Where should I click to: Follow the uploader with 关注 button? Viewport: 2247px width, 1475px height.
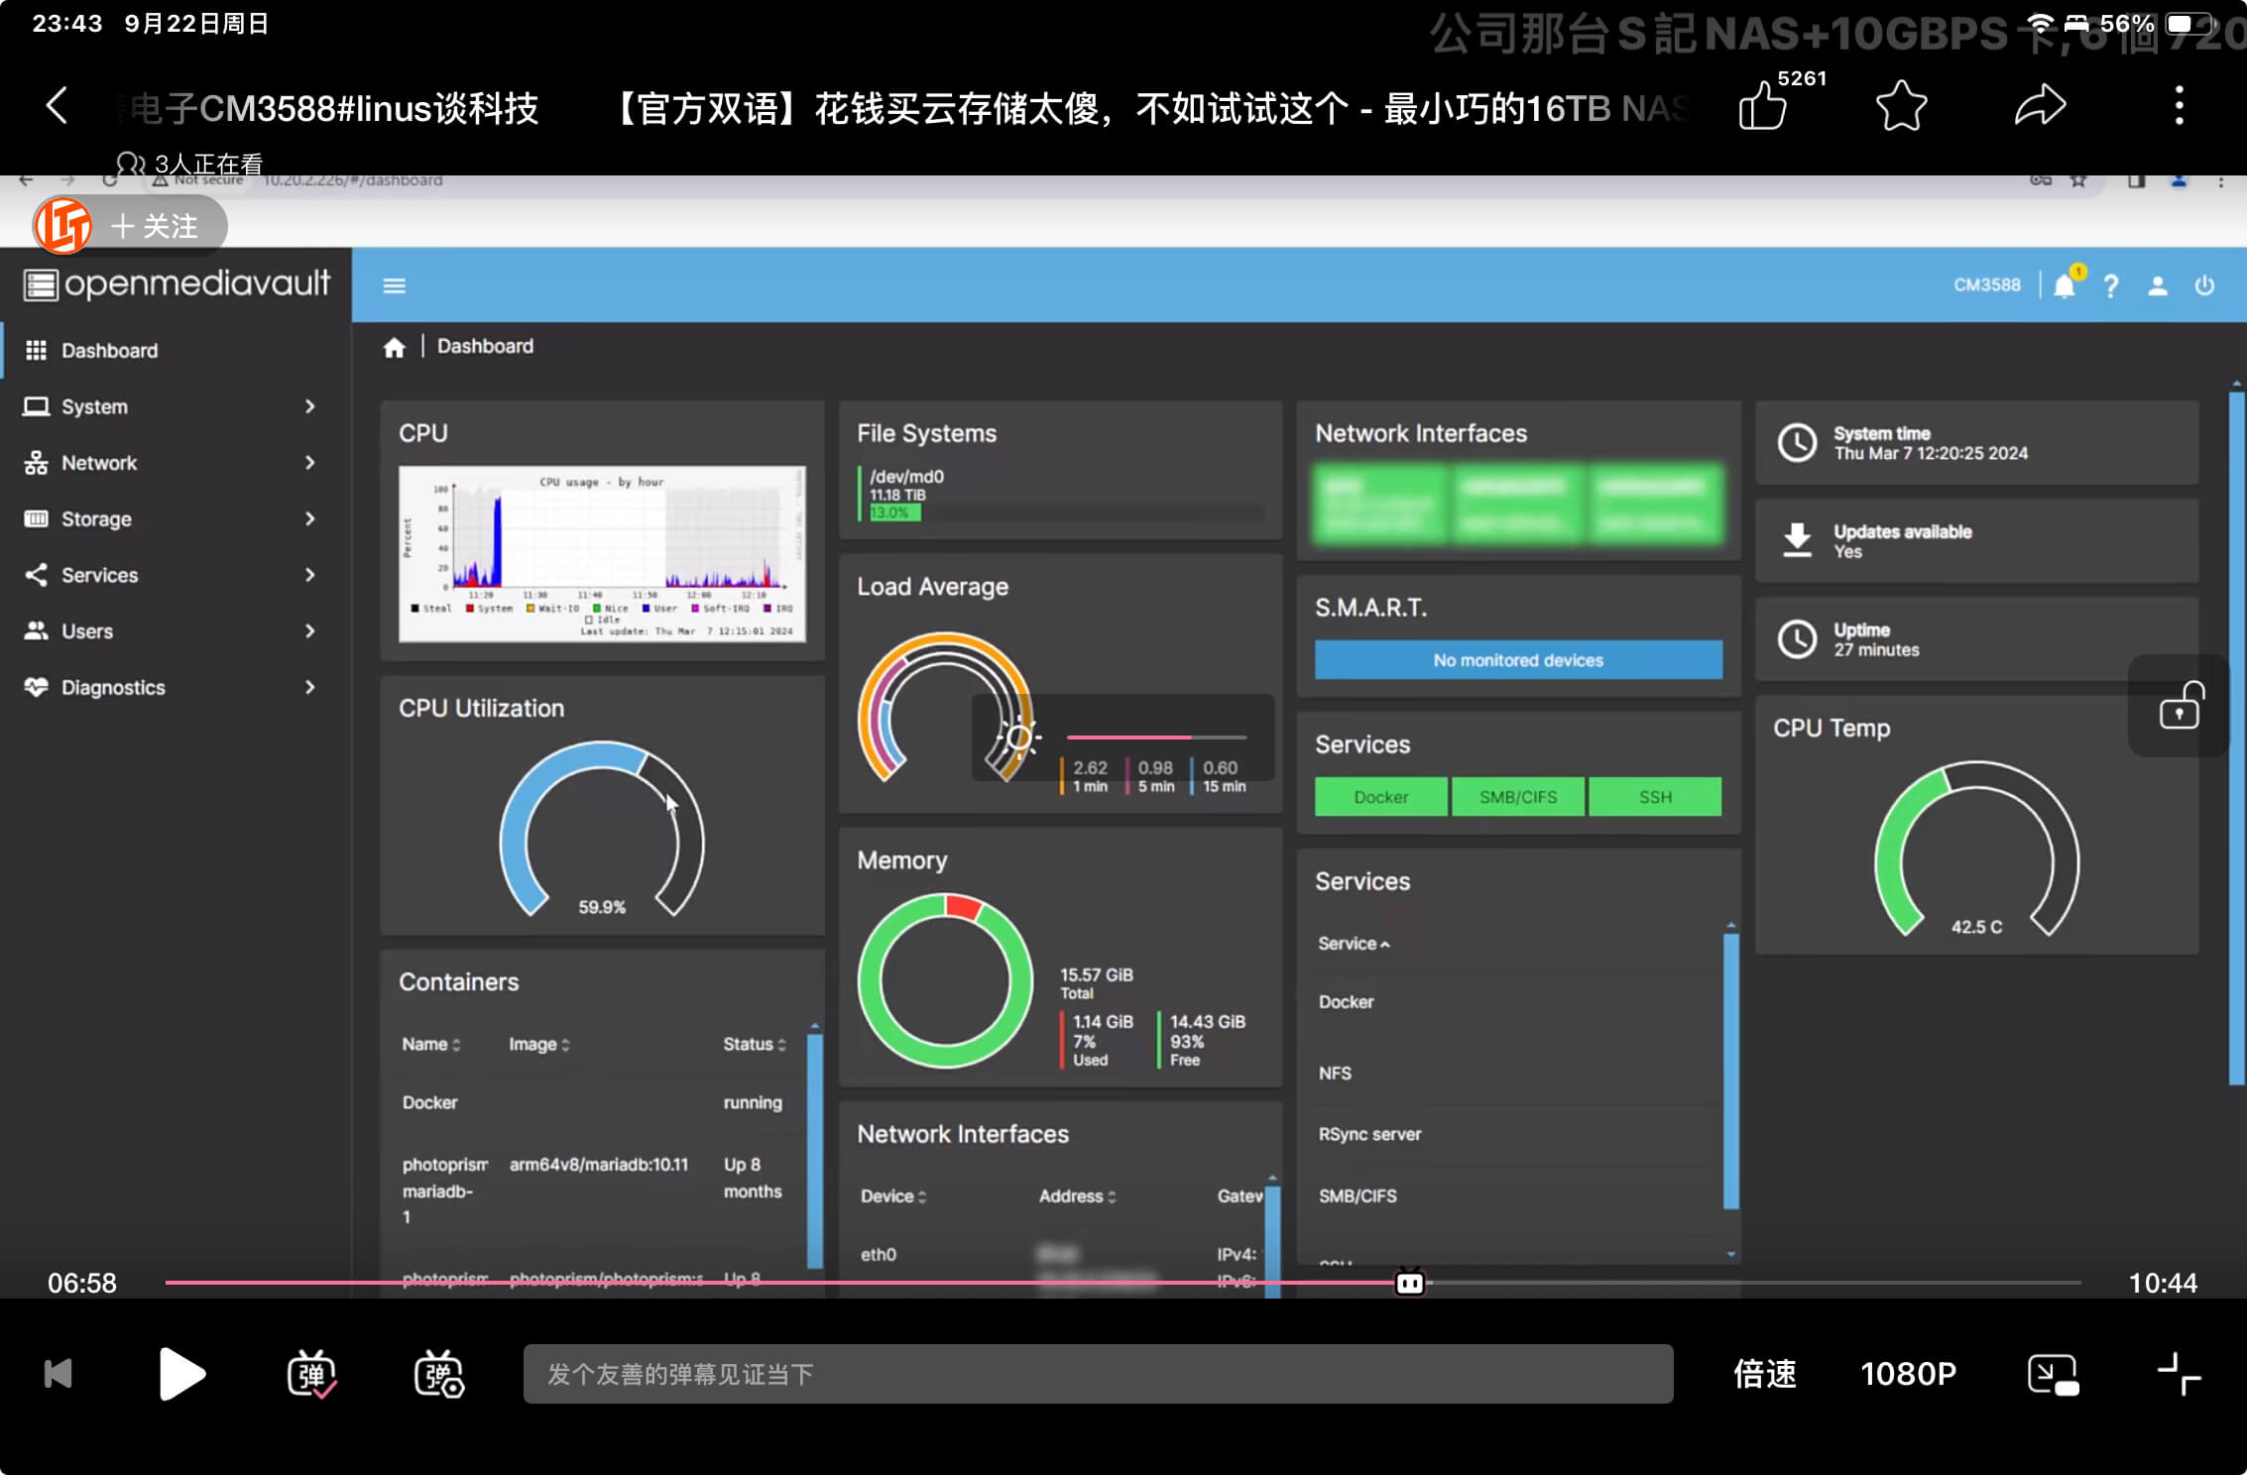(x=155, y=226)
